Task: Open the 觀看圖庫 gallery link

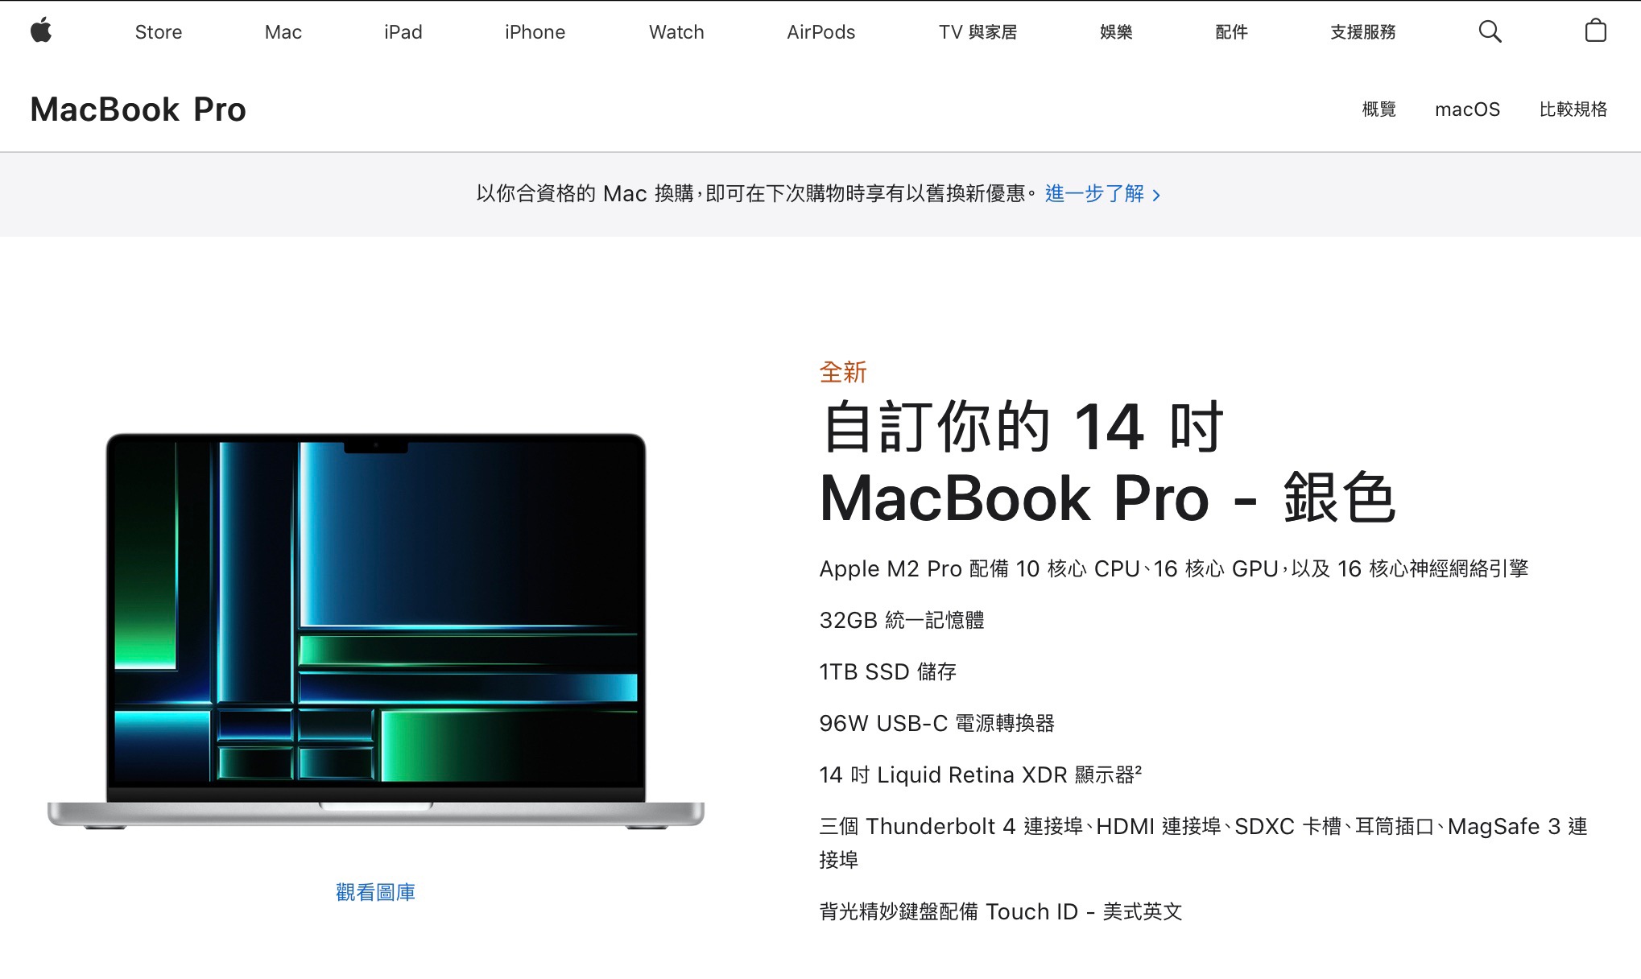Action: tap(375, 892)
